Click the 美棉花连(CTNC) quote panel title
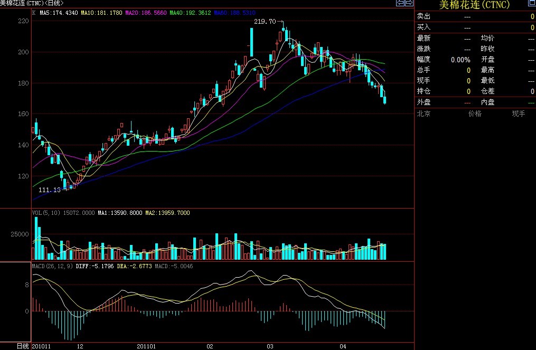The height and width of the screenshot is (350, 536). point(474,5)
